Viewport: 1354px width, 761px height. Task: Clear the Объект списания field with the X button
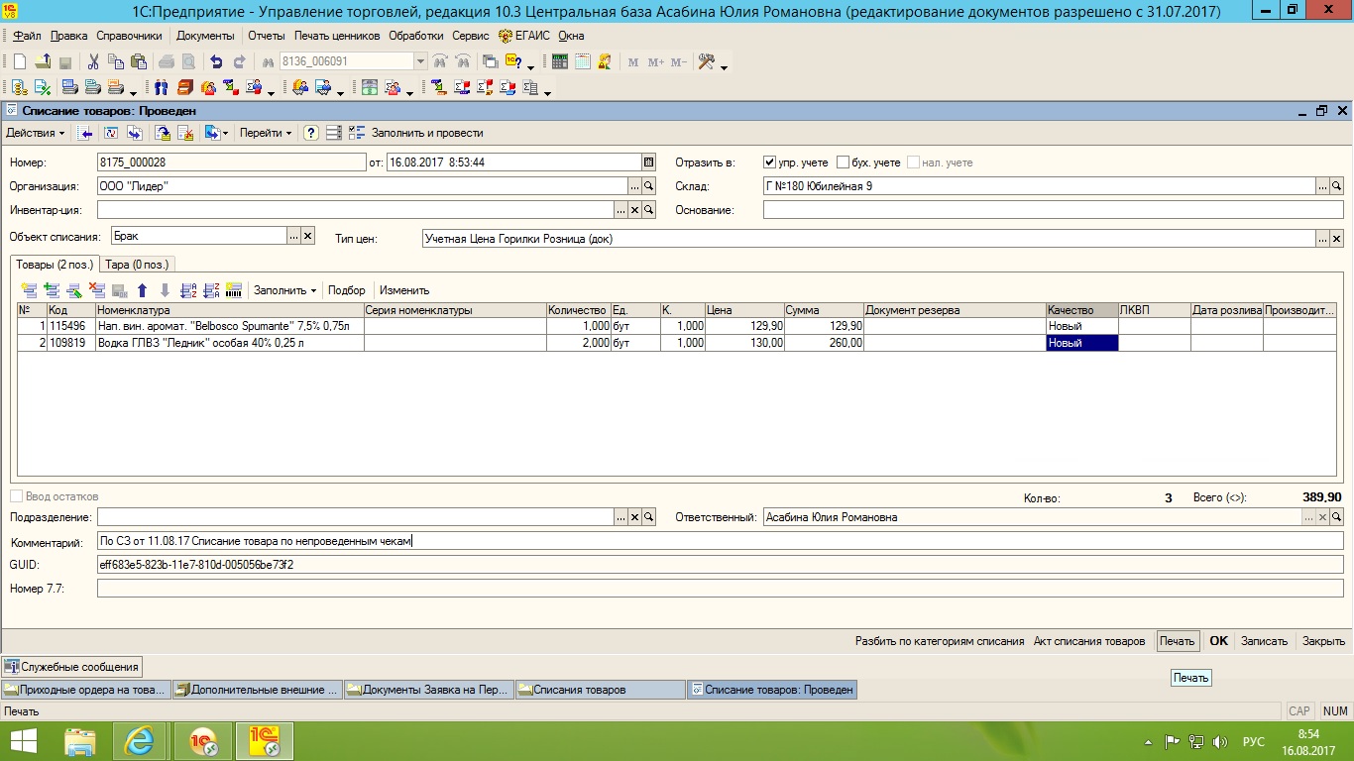[307, 236]
